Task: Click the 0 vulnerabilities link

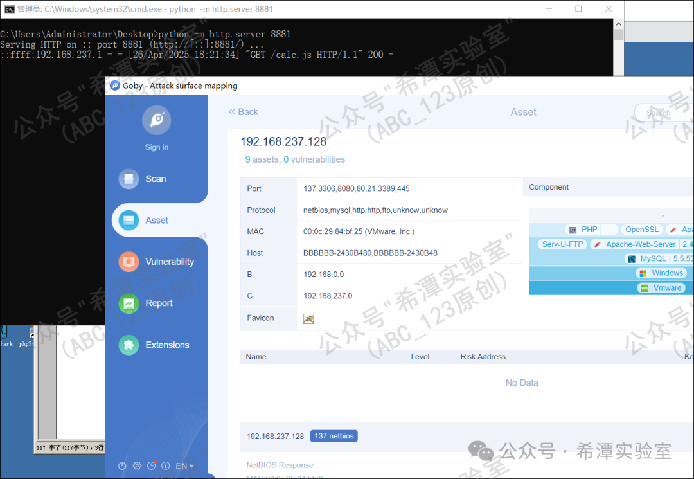Action: [x=314, y=159]
